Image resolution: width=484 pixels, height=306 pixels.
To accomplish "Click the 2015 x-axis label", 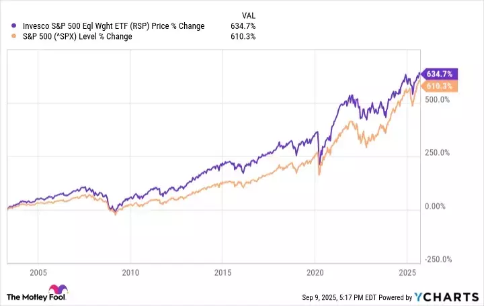I will (x=223, y=273).
